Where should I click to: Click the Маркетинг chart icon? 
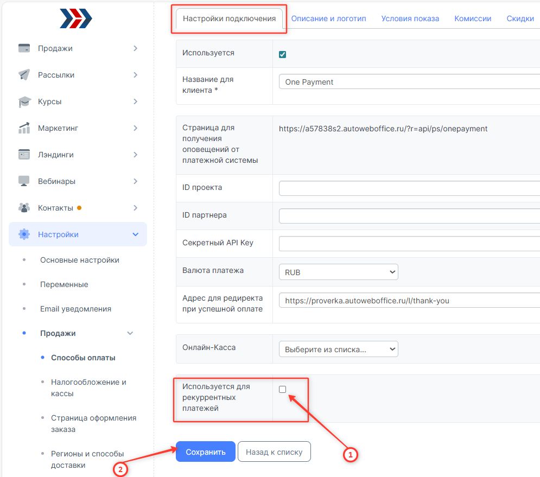pos(24,128)
